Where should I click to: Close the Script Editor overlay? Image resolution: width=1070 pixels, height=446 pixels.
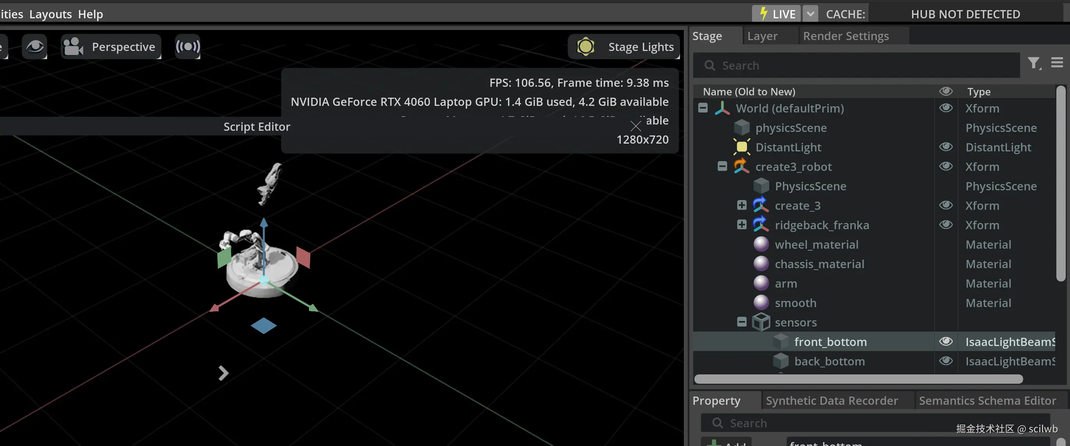(x=636, y=126)
